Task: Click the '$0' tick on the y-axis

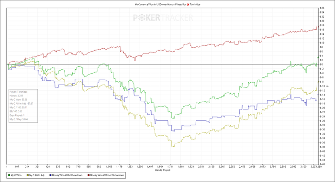Action: coord(321,64)
